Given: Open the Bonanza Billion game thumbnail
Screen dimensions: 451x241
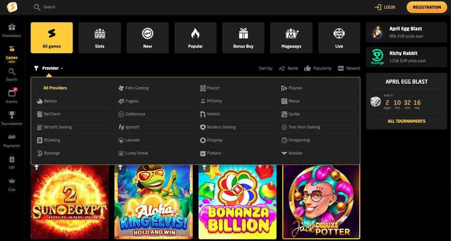Looking at the screenshot, I should click(x=237, y=202).
